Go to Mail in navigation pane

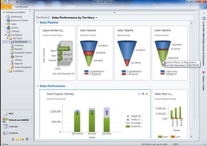pos(11,114)
